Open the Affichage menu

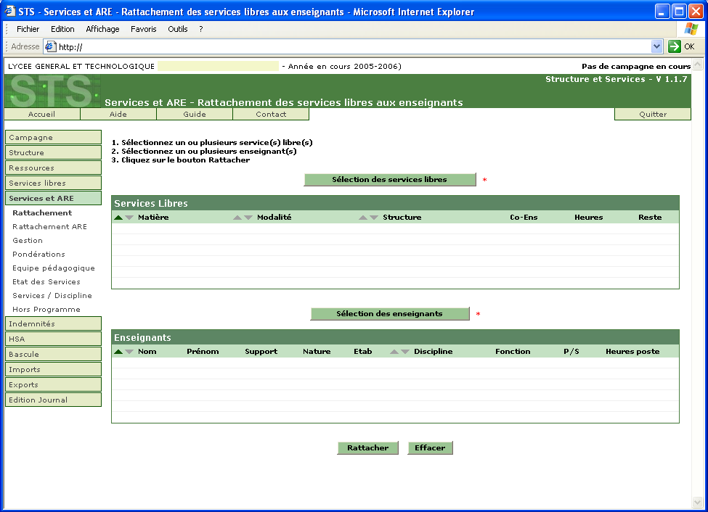pyautogui.click(x=103, y=29)
